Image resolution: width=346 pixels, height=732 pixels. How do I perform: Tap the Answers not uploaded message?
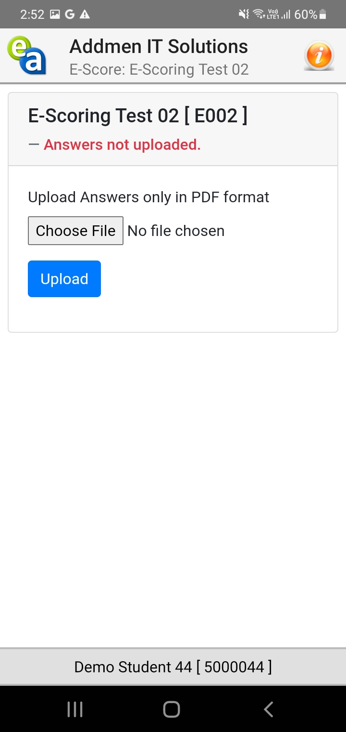point(122,144)
